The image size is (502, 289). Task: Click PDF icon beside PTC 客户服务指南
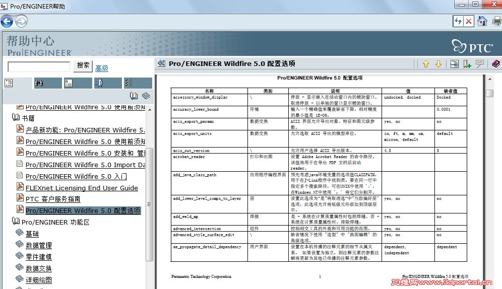pyautogui.click(x=20, y=198)
